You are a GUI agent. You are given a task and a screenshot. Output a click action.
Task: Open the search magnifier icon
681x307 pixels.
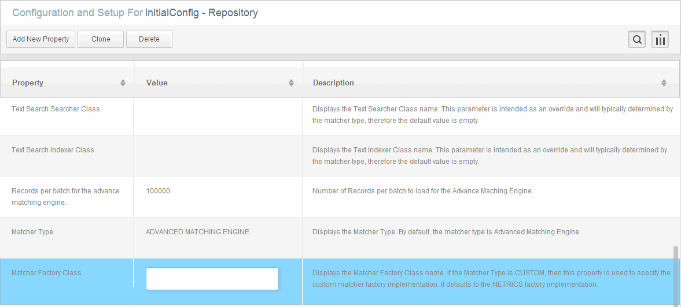tap(636, 39)
